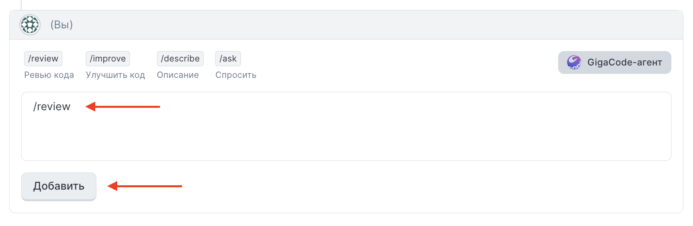Viewport: 693px width, 226px height.
Task: Open the GigaCode-агент button
Action: [615, 62]
